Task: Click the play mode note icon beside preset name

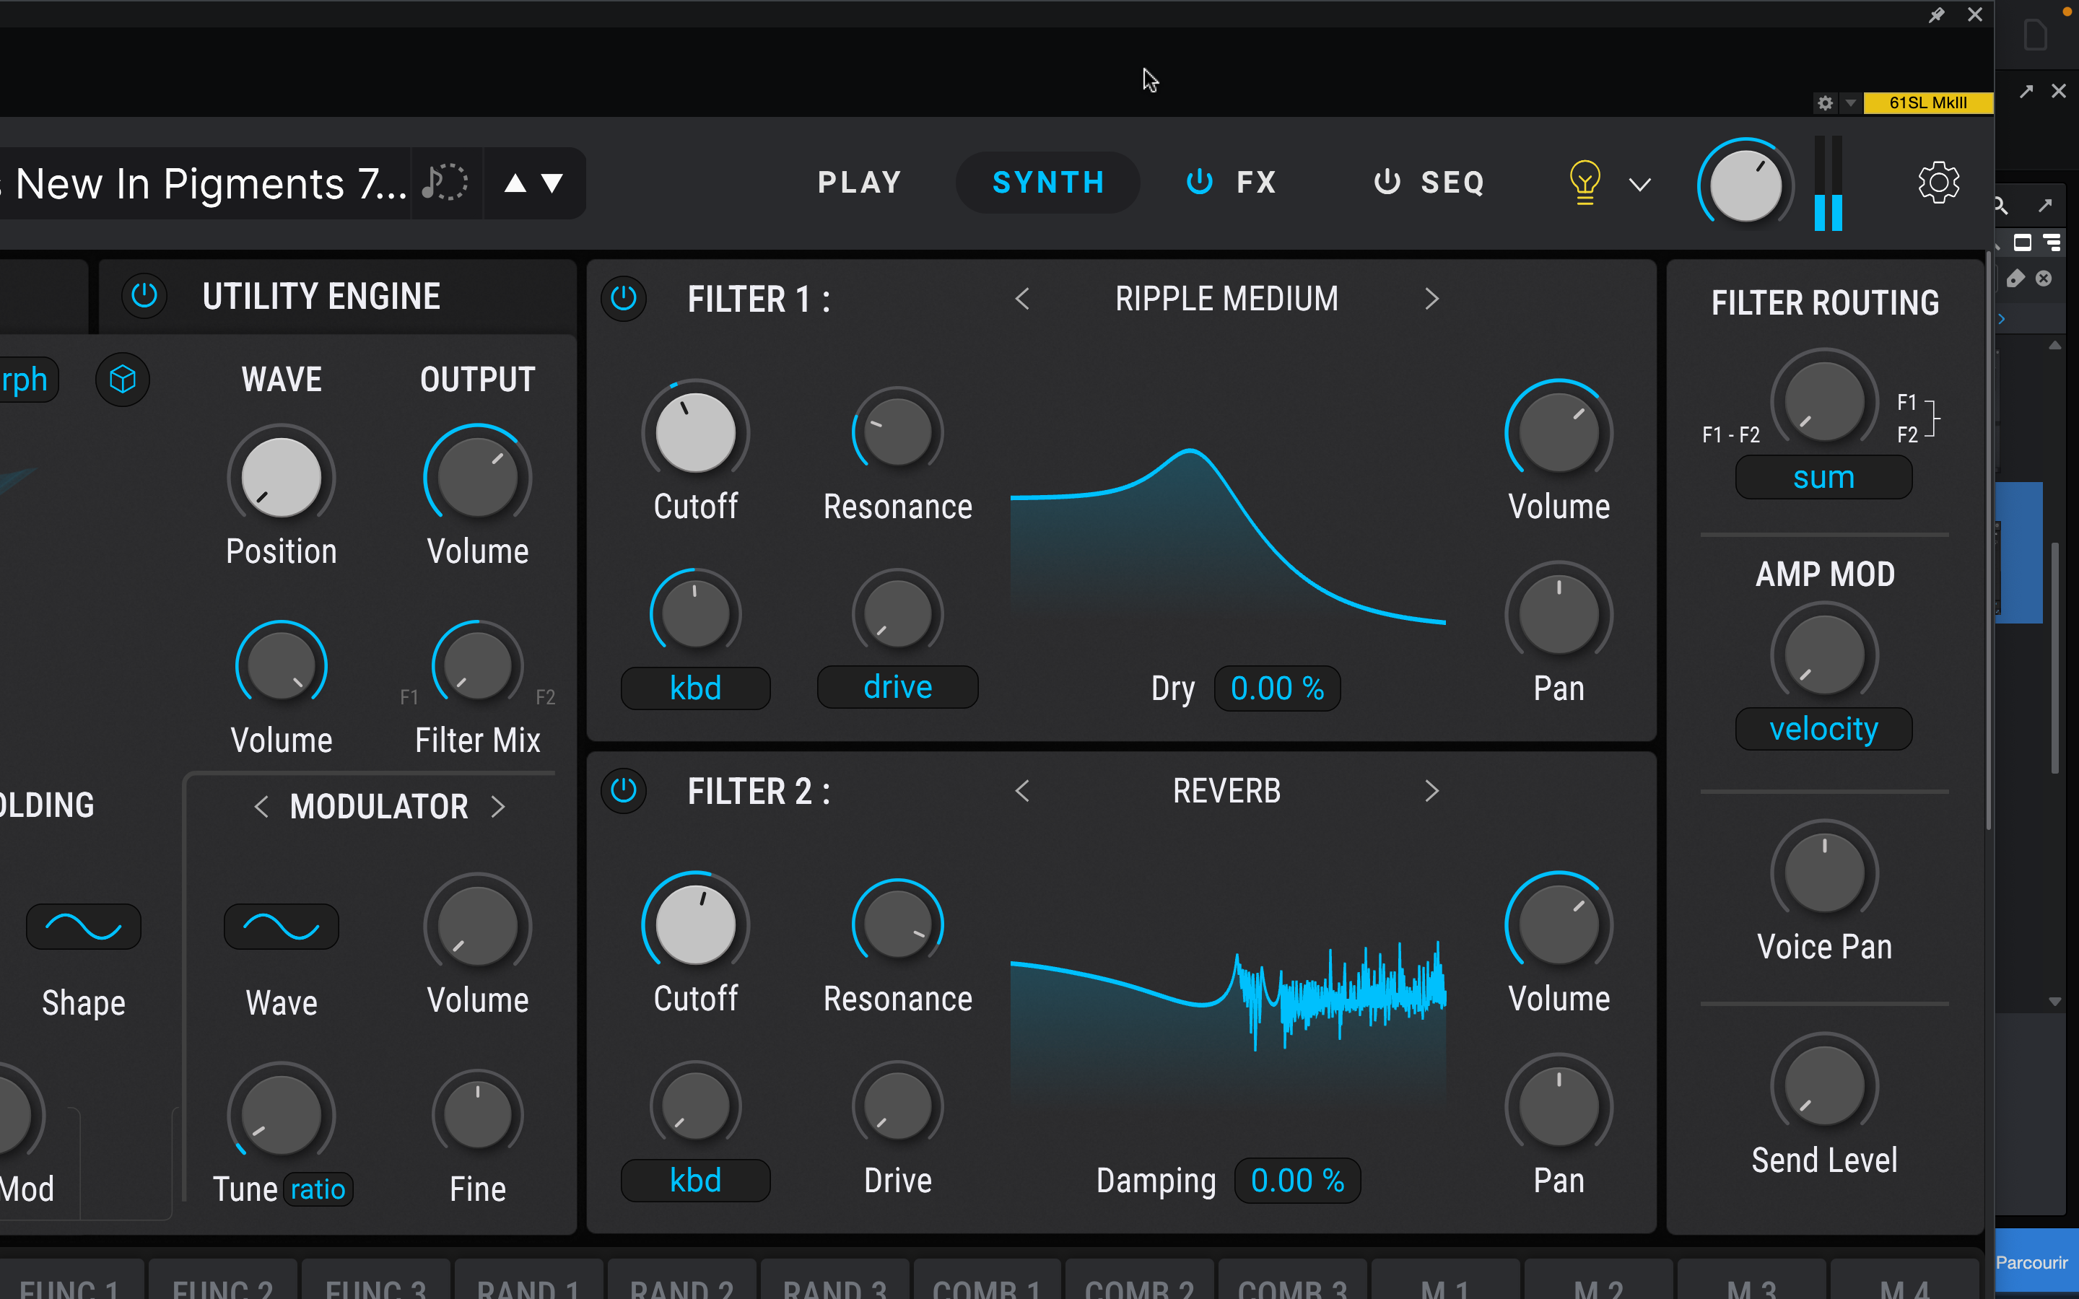Action: tap(445, 183)
